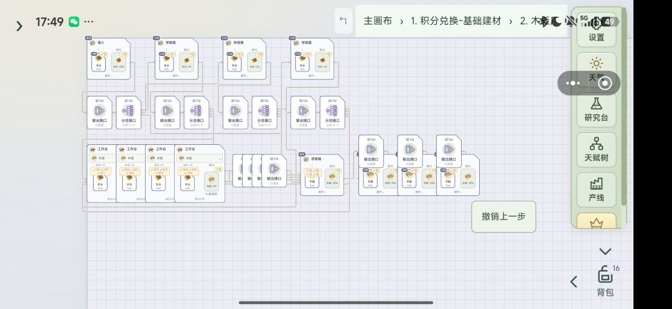
Task: Click 撤销上一步 undo button
Action: tap(503, 216)
